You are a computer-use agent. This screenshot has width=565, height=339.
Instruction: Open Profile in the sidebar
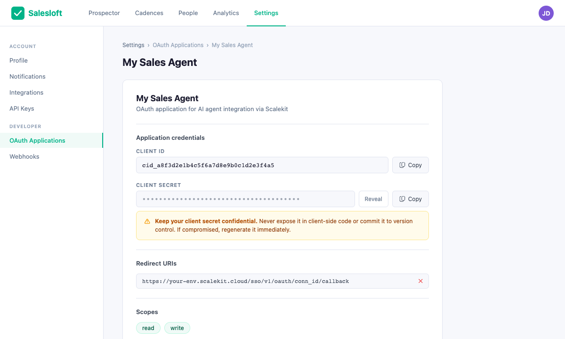point(51,60)
